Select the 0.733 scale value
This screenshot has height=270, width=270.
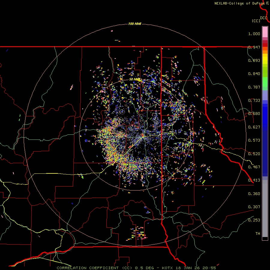254,100
